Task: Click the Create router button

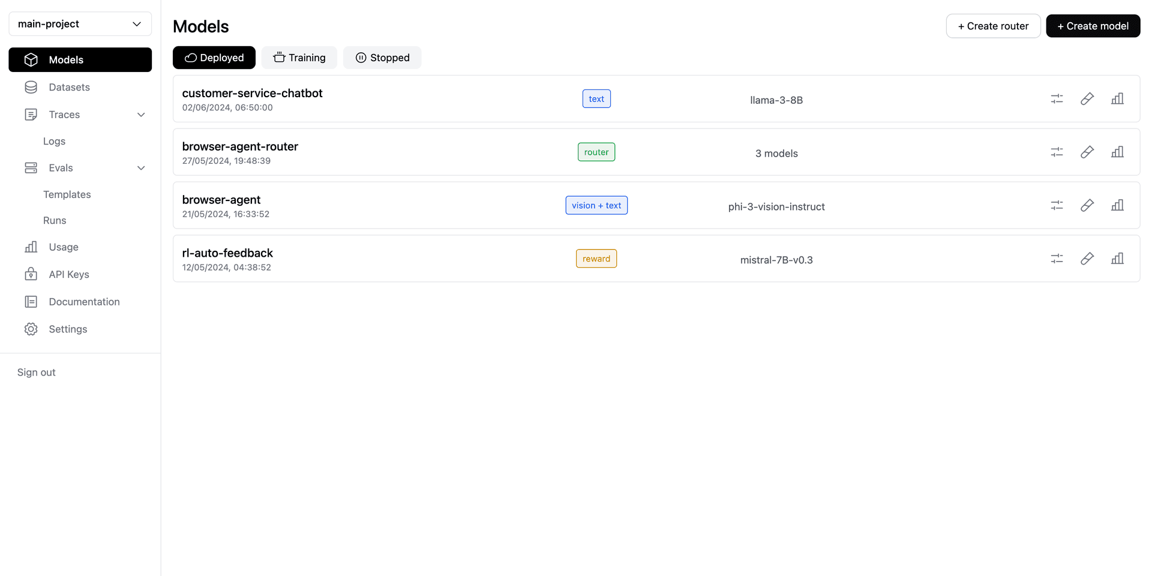Action: (993, 26)
